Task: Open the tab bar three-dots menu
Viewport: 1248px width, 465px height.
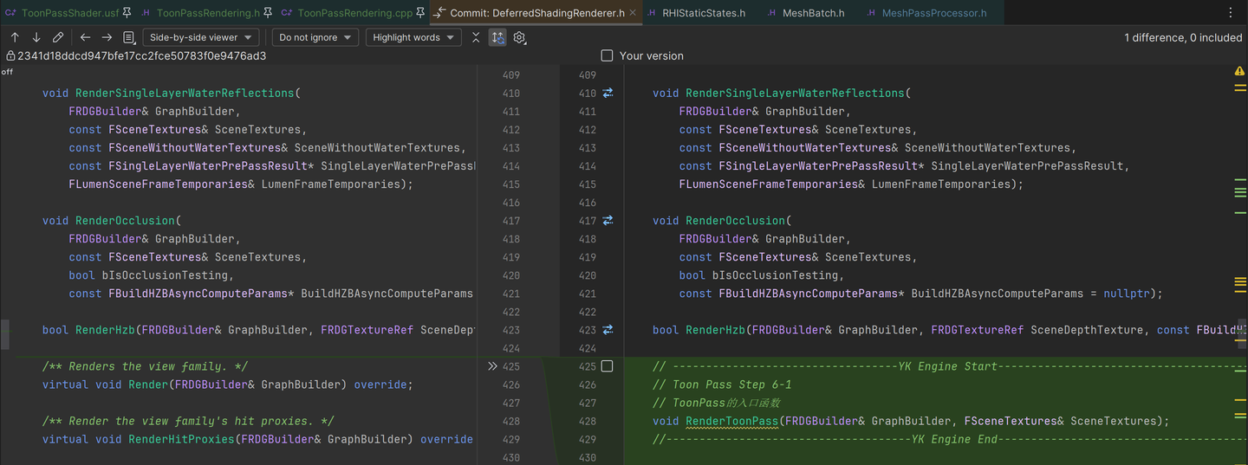Action: click(1231, 13)
